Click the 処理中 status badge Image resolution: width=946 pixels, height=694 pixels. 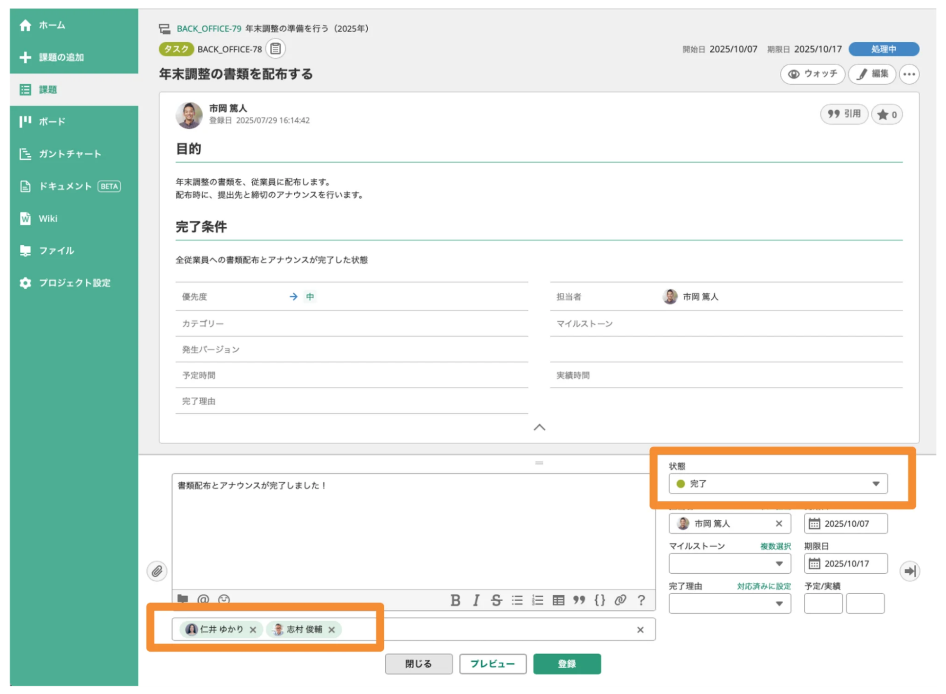(x=884, y=49)
